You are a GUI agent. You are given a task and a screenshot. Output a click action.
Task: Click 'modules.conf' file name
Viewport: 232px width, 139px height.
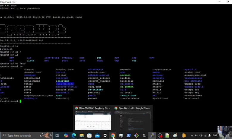click(65, 90)
